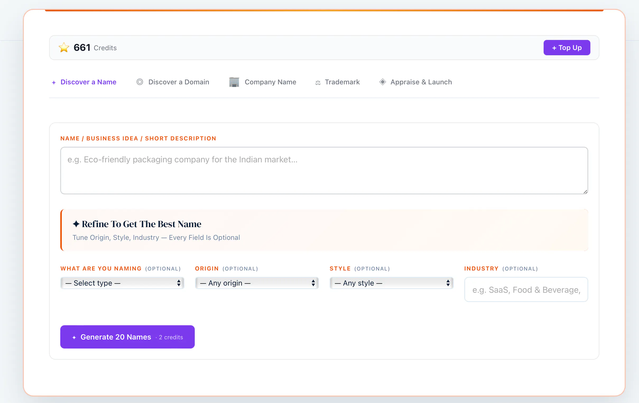
Task: Open the Trademark tab
Action: (337, 82)
